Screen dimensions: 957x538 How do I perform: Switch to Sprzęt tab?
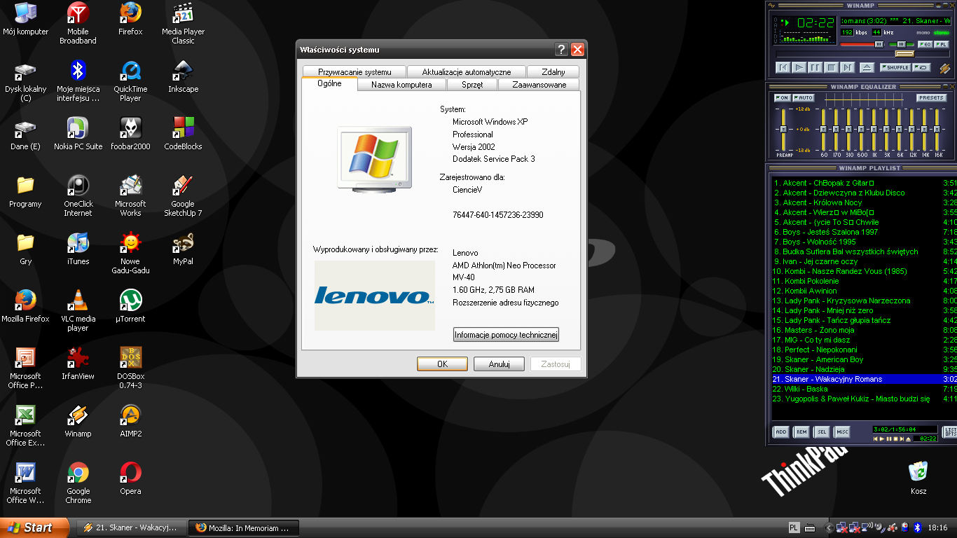click(472, 85)
